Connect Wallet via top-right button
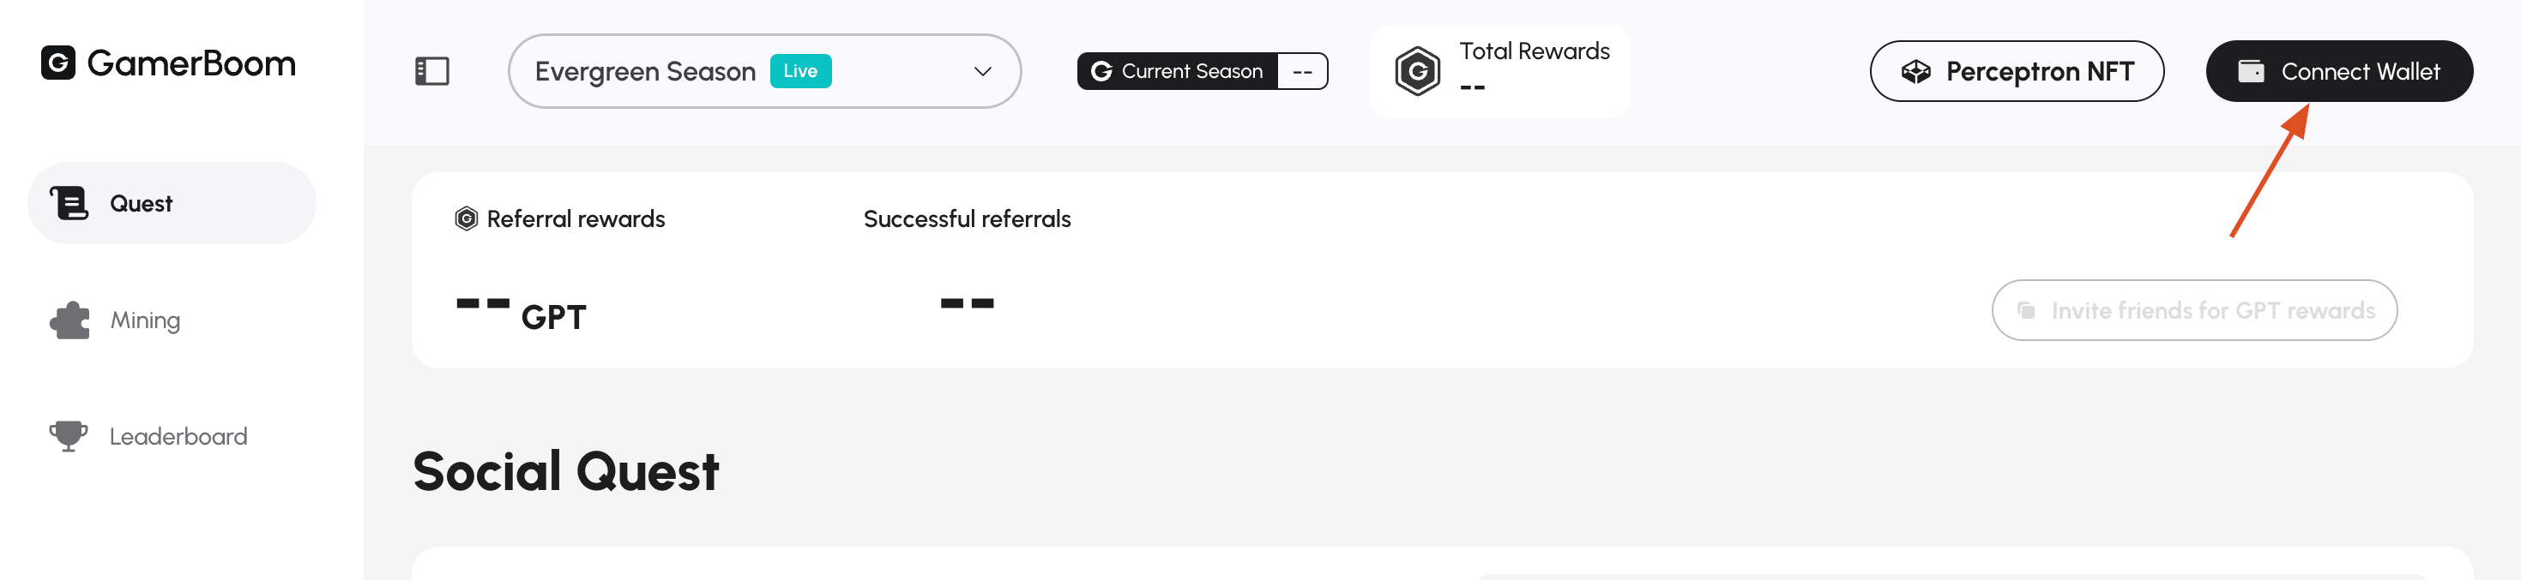The width and height of the screenshot is (2521, 580). click(2339, 71)
